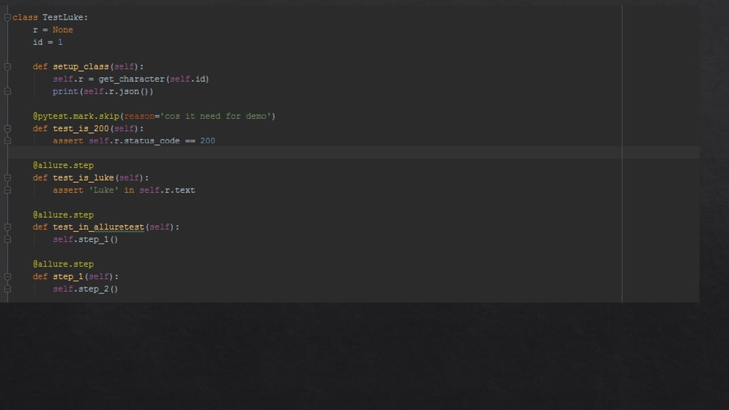Click the @pytest.mark.skip decorator
729x410 pixels.
point(76,116)
